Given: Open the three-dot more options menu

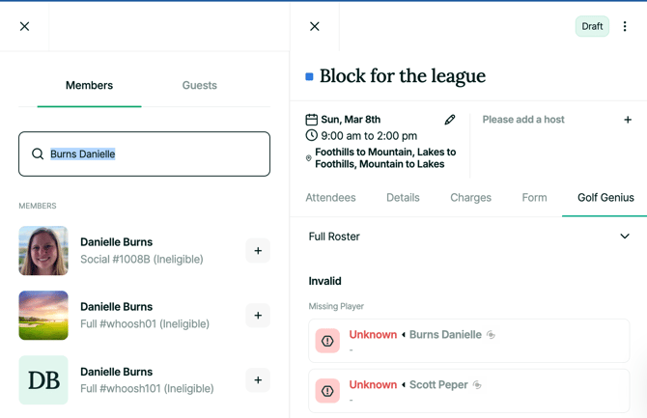Looking at the screenshot, I should pyautogui.click(x=625, y=27).
